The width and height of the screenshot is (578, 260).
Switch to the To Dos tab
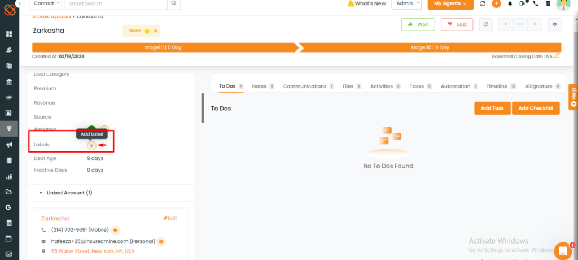point(231,86)
